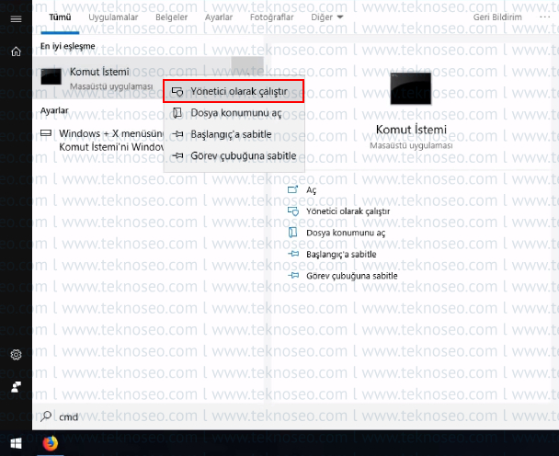Click pin icon of context menu's Görev çubuğuna sabitle
The image size is (559, 456).
pos(177,155)
